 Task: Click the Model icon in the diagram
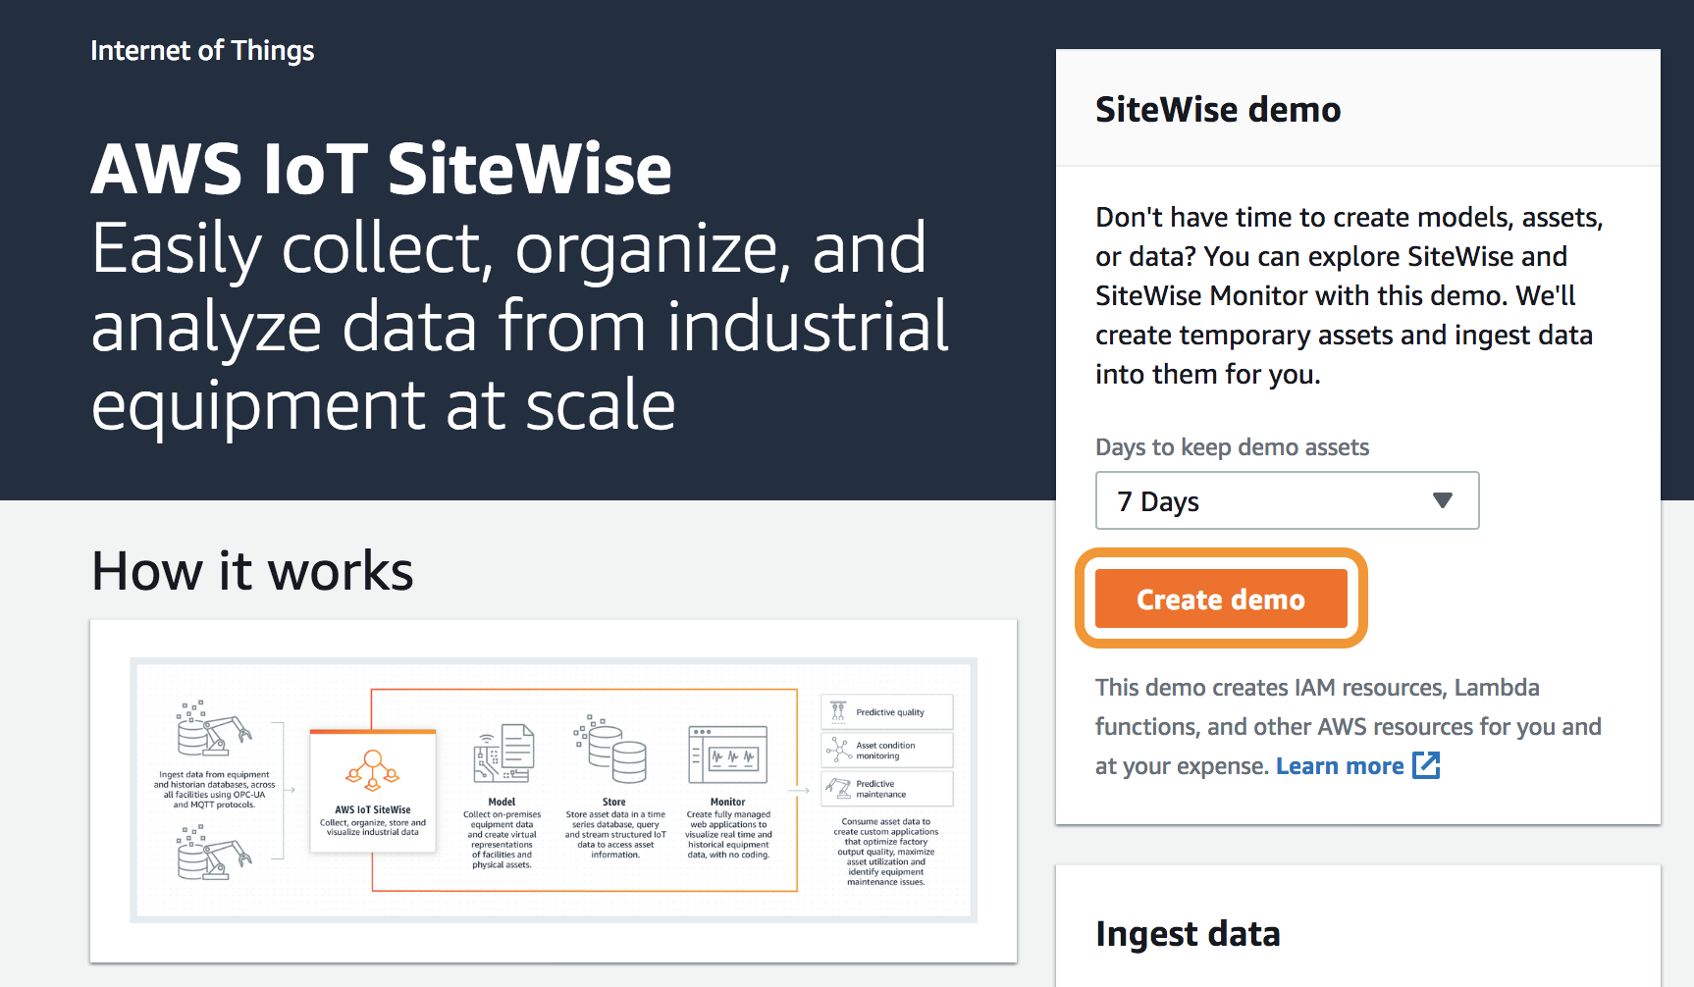tap(503, 753)
